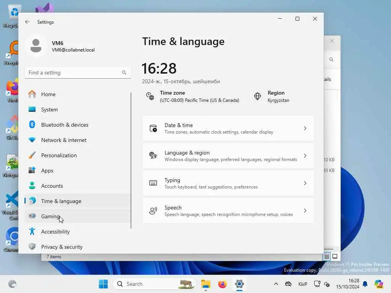391x293 pixels.
Task: Open the Language & region card
Action: point(228,156)
